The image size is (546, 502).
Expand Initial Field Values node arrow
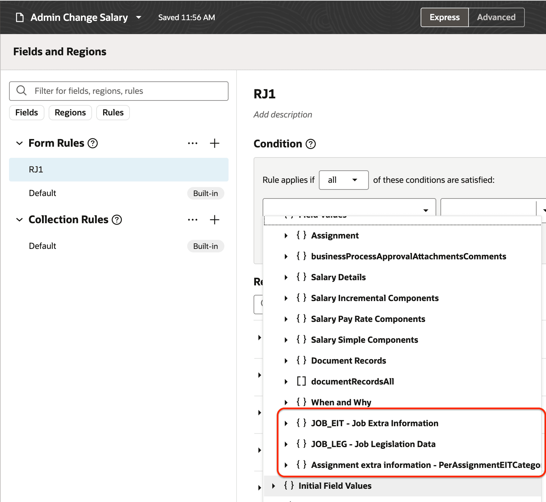[273, 486]
